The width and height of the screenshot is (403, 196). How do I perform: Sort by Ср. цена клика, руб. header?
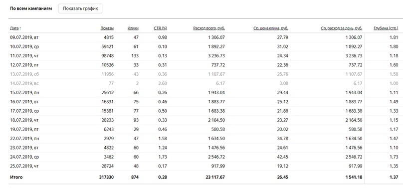pyautogui.click(x=271, y=28)
